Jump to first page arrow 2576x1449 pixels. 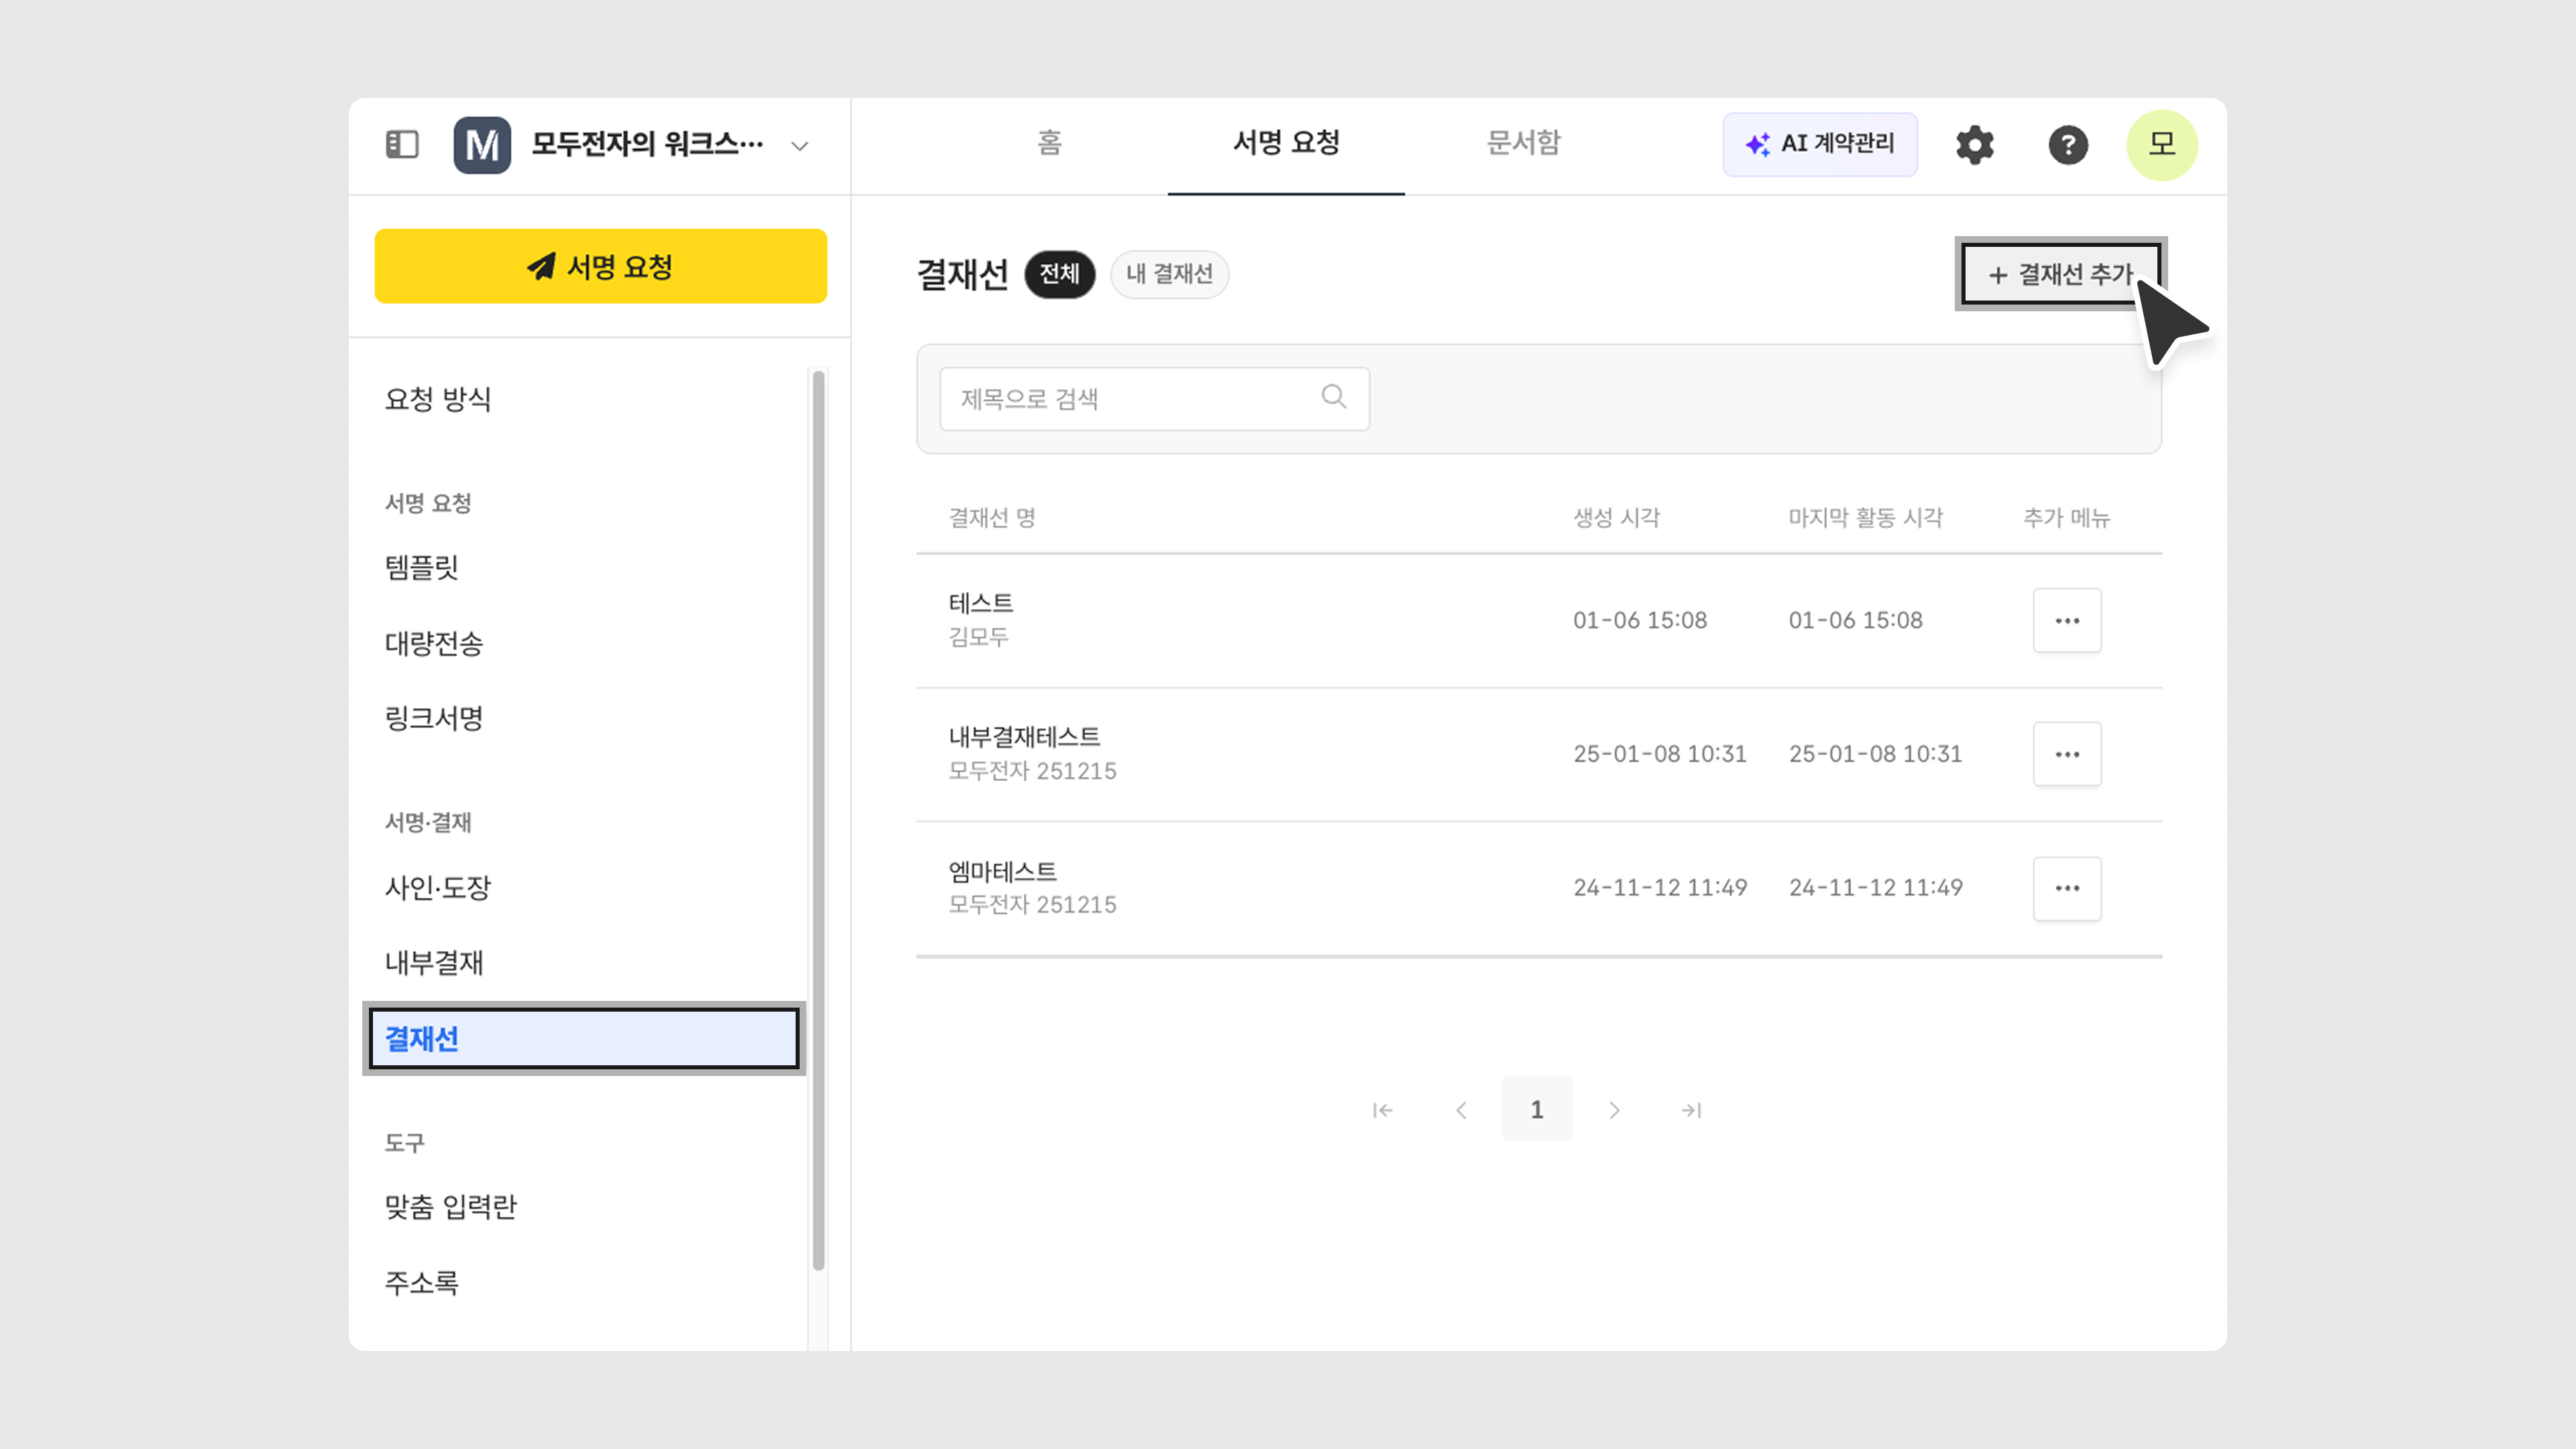pos(1382,1110)
